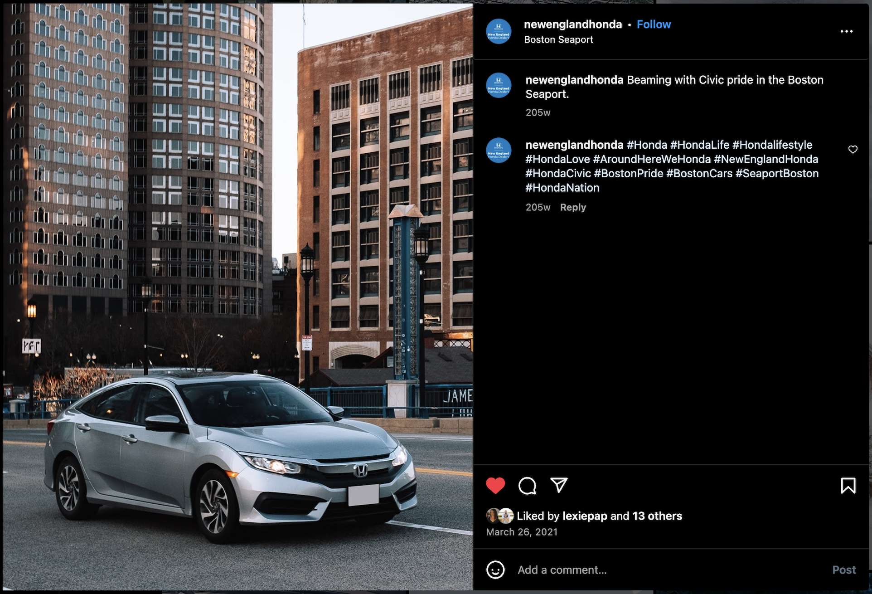Click newenglandhonda username in caption
The width and height of the screenshot is (872, 594).
[574, 80]
